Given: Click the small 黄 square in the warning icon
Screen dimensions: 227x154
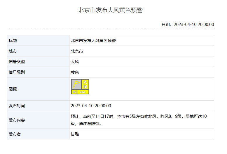Looking at the screenshot, I should pyautogui.click(x=74, y=92).
